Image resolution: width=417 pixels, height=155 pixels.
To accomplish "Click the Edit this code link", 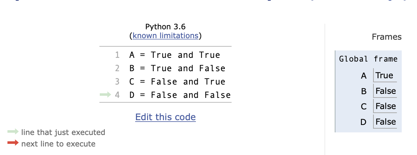I will 165,117.
